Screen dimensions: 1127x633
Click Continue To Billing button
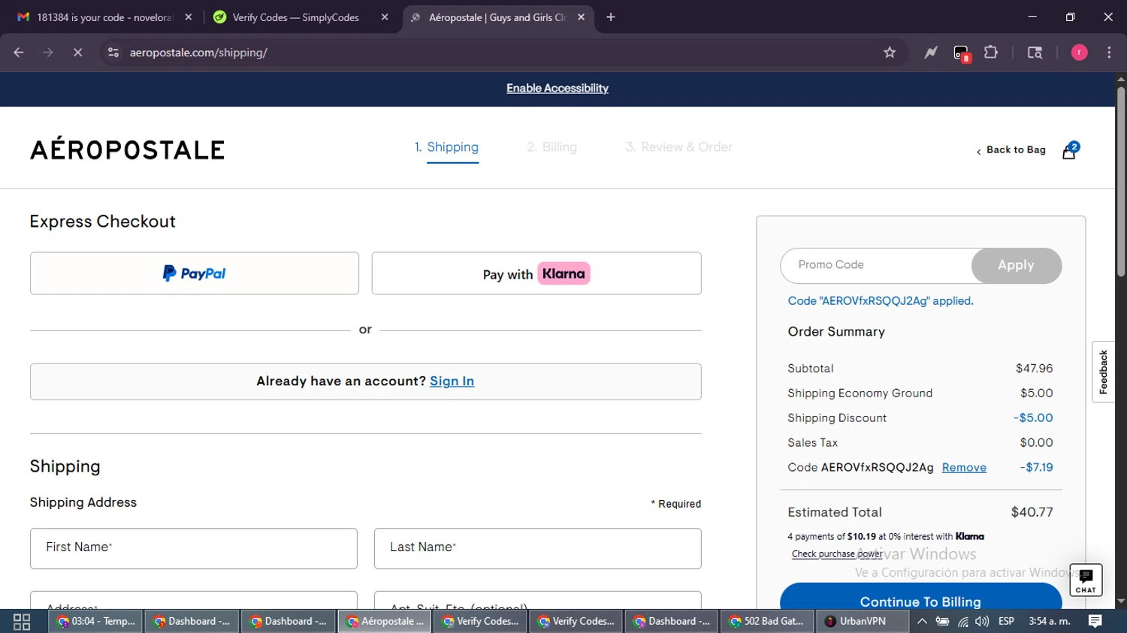pos(920,597)
